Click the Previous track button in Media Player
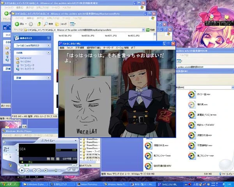 tap(34, 170)
